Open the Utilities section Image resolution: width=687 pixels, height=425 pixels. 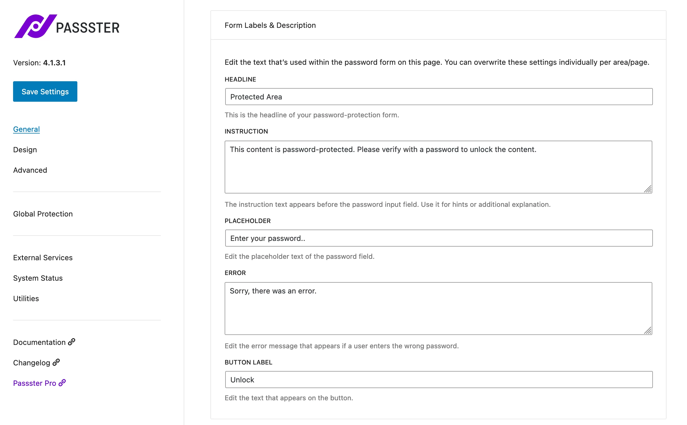(26, 299)
